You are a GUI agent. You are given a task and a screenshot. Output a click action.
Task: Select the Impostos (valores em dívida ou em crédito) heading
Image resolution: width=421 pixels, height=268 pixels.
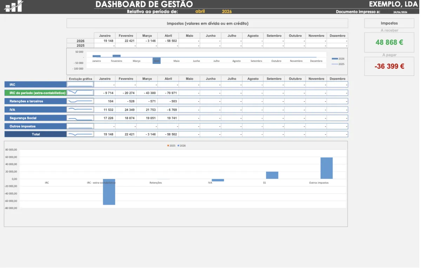(207, 24)
